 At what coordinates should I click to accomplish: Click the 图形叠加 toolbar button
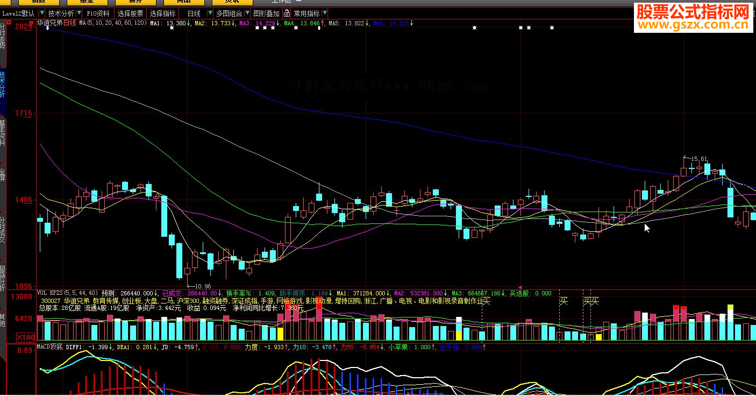click(x=267, y=13)
